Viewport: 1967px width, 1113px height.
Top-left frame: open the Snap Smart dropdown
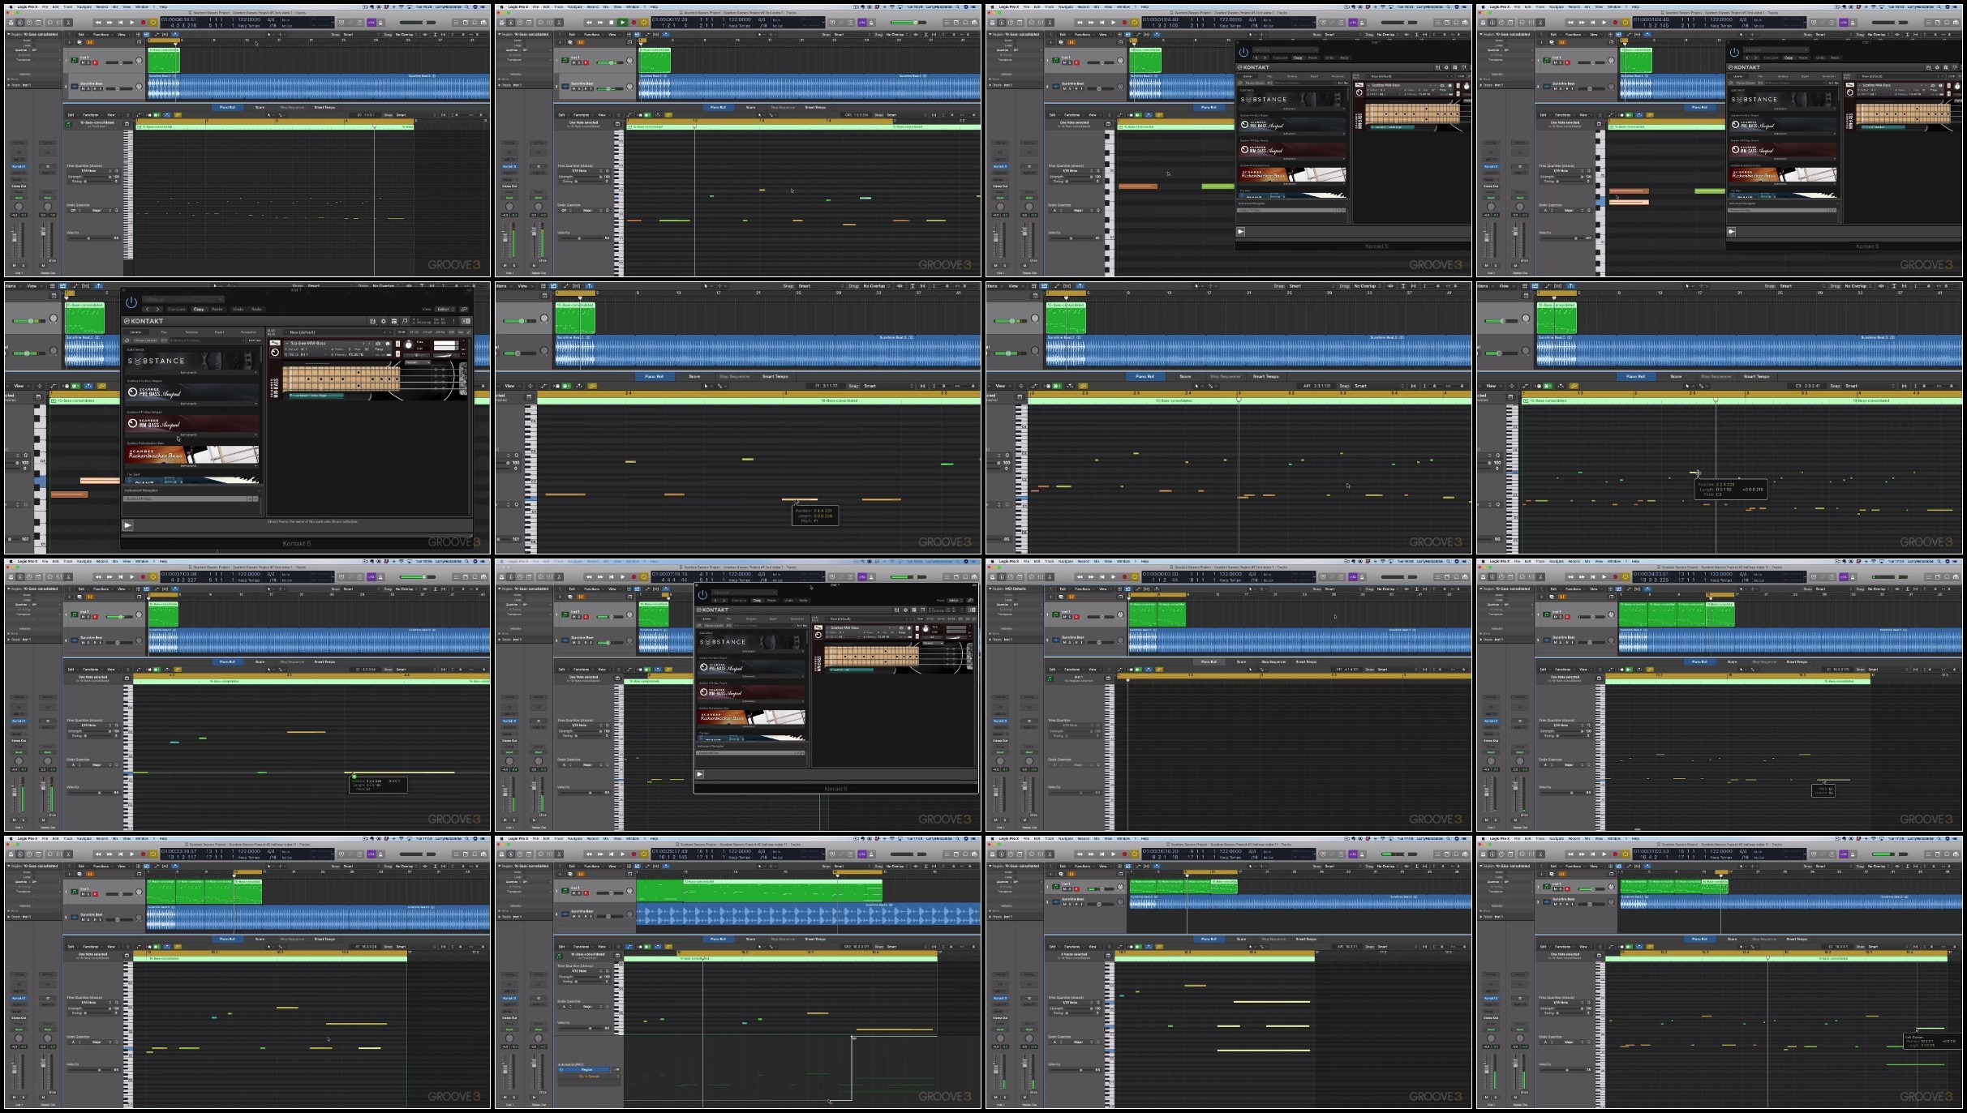(x=361, y=34)
